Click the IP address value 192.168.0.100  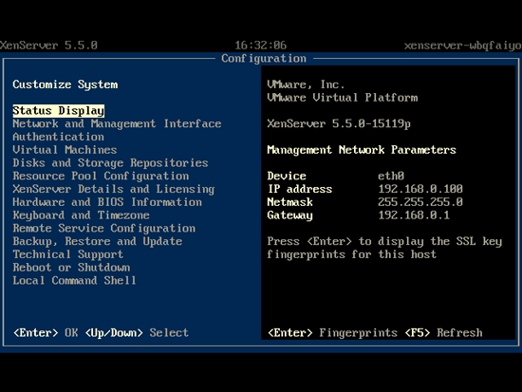(x=420, y=189)
